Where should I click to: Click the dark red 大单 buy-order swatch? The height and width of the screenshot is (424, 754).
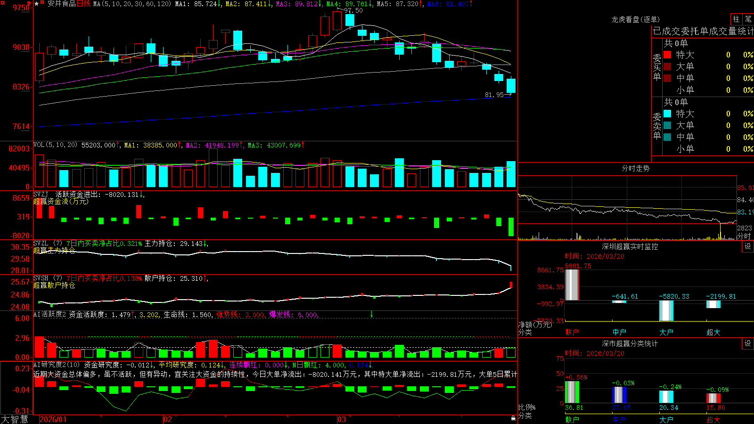tap(667, 66)
